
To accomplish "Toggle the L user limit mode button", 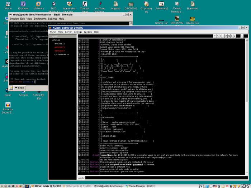I will coord(242,36).
